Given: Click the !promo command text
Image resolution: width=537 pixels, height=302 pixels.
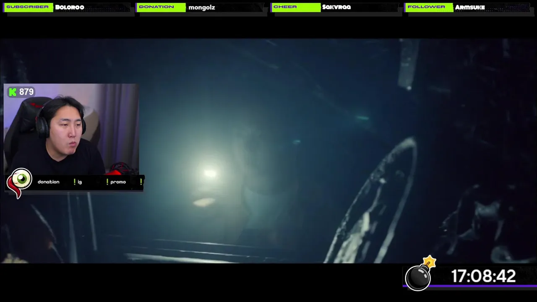Looking at the screenshot, I should [116, 182].
